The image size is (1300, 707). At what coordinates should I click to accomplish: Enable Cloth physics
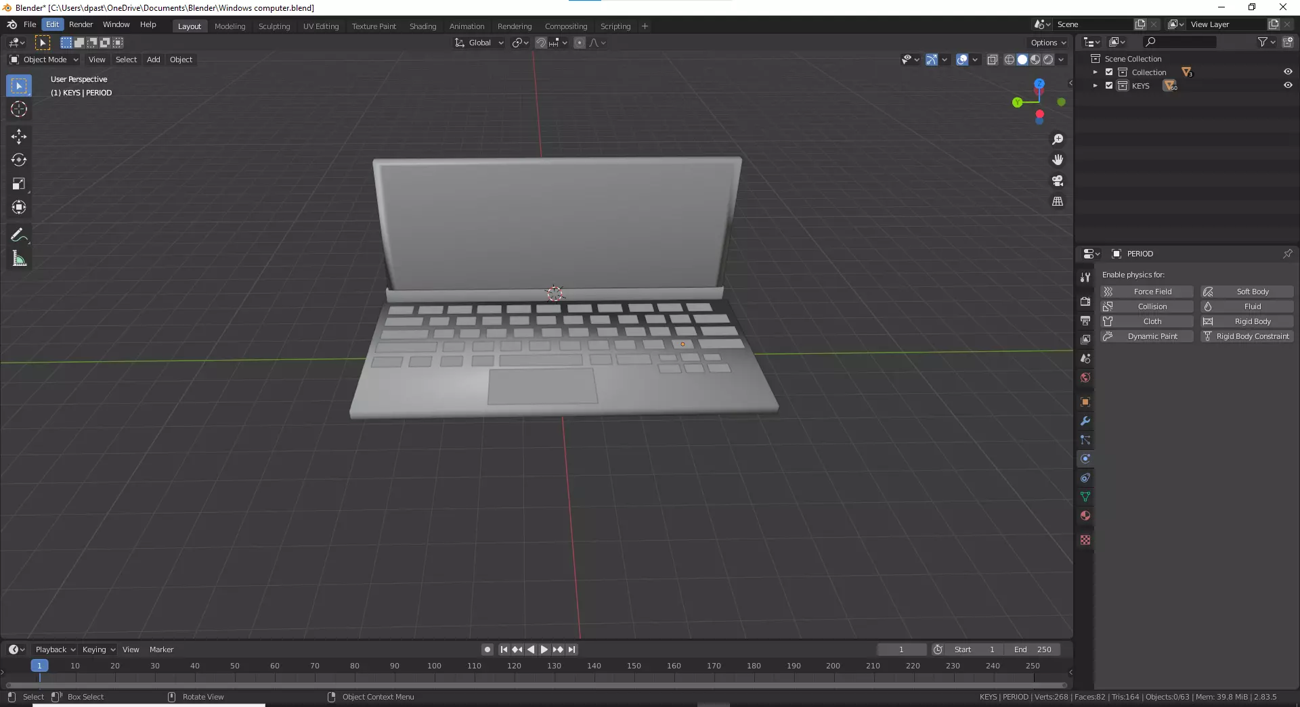pos(1147,321)
